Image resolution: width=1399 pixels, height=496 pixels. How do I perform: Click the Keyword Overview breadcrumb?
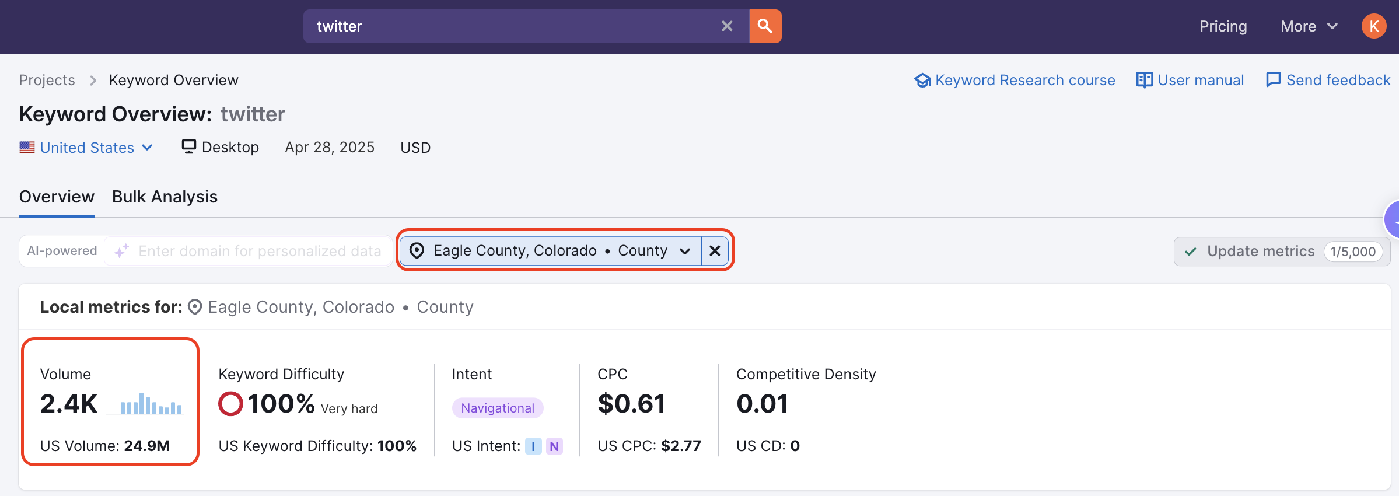[x=174, y=80]
